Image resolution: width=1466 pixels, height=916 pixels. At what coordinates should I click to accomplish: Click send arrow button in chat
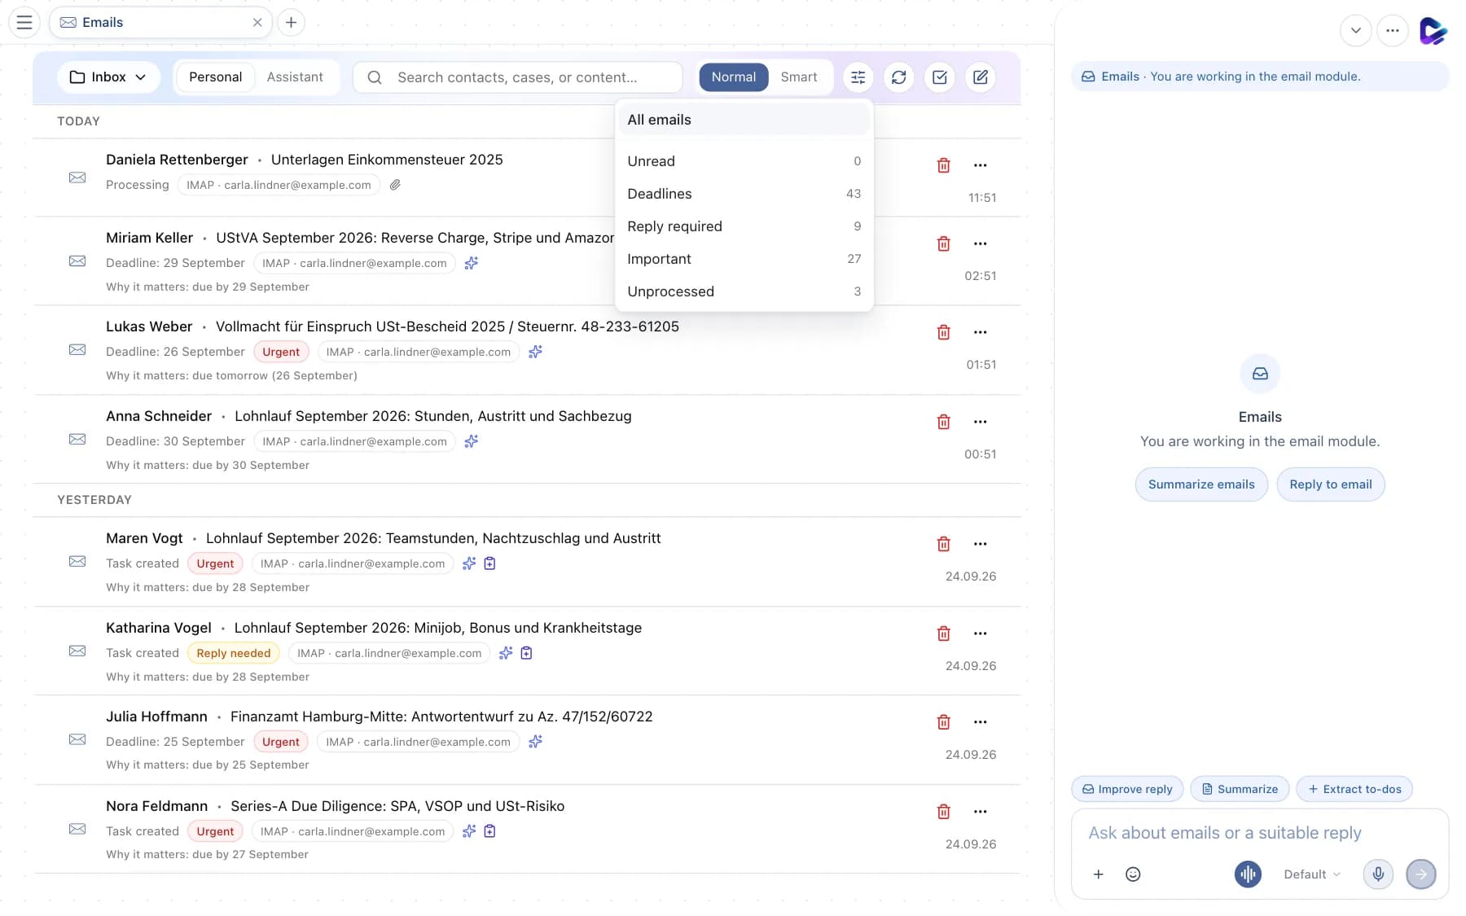pyautogui.click(x=1421, y=874)
